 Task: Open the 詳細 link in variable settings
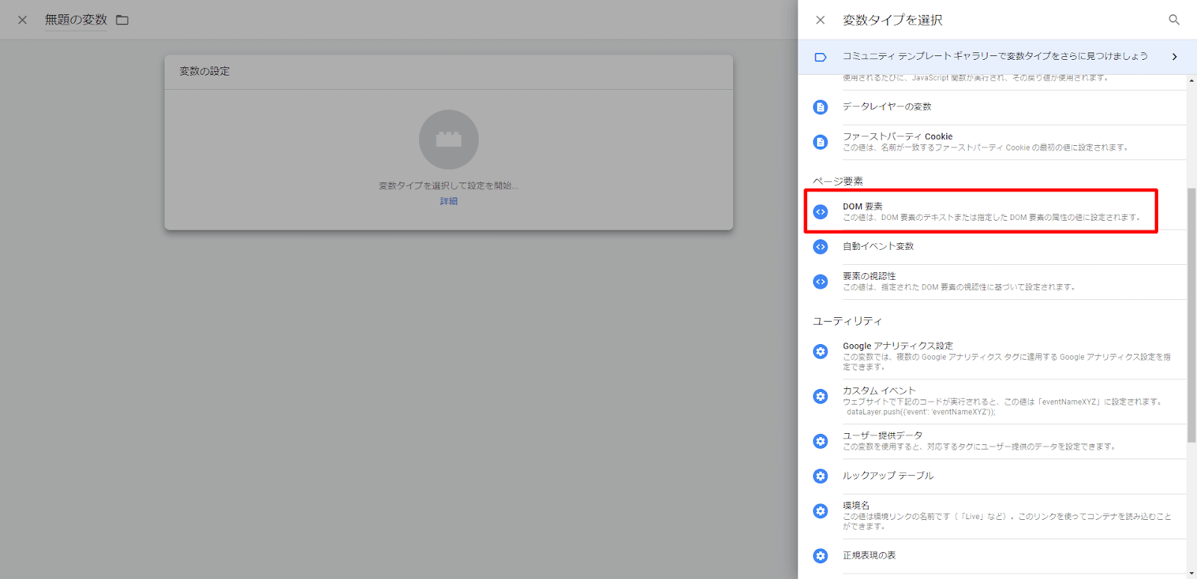coord(448,201)
